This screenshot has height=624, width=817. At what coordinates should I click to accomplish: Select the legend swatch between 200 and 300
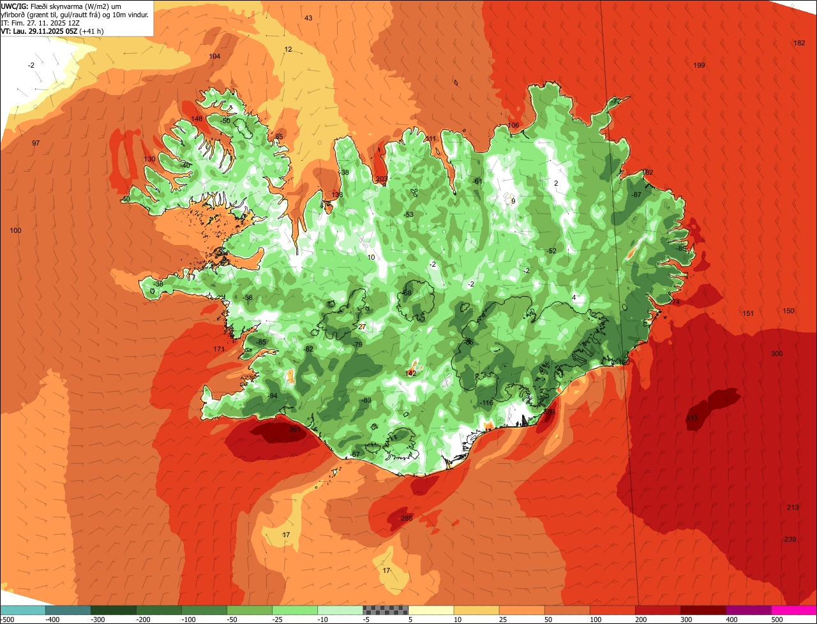click(x=657, y=610)
